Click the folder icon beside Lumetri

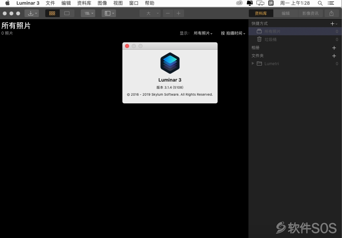point(259,63)
